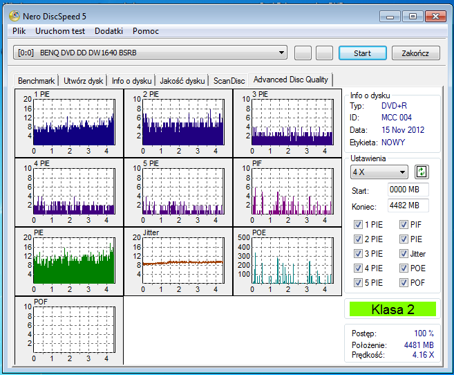Click the PIF graph
The width and height of the screenshot is (454, 375).
[287, 192]
